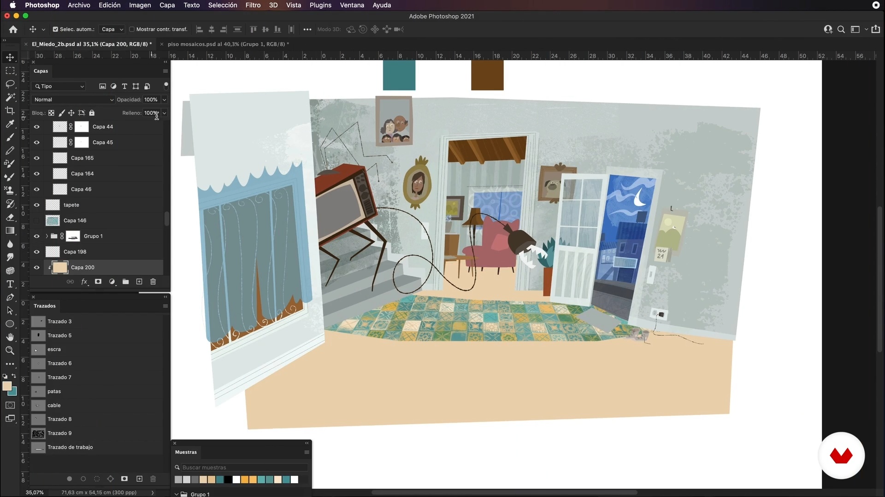The height and width of the screenshot is (497, 885).
Task: Open more align options ellipsis
Action: (307, 29)
